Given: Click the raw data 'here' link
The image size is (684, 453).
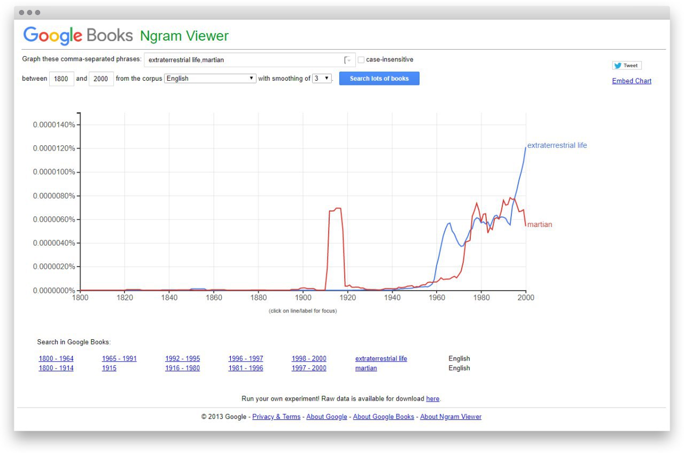Looking at the screenshot, I should click(x=433, y=399).
